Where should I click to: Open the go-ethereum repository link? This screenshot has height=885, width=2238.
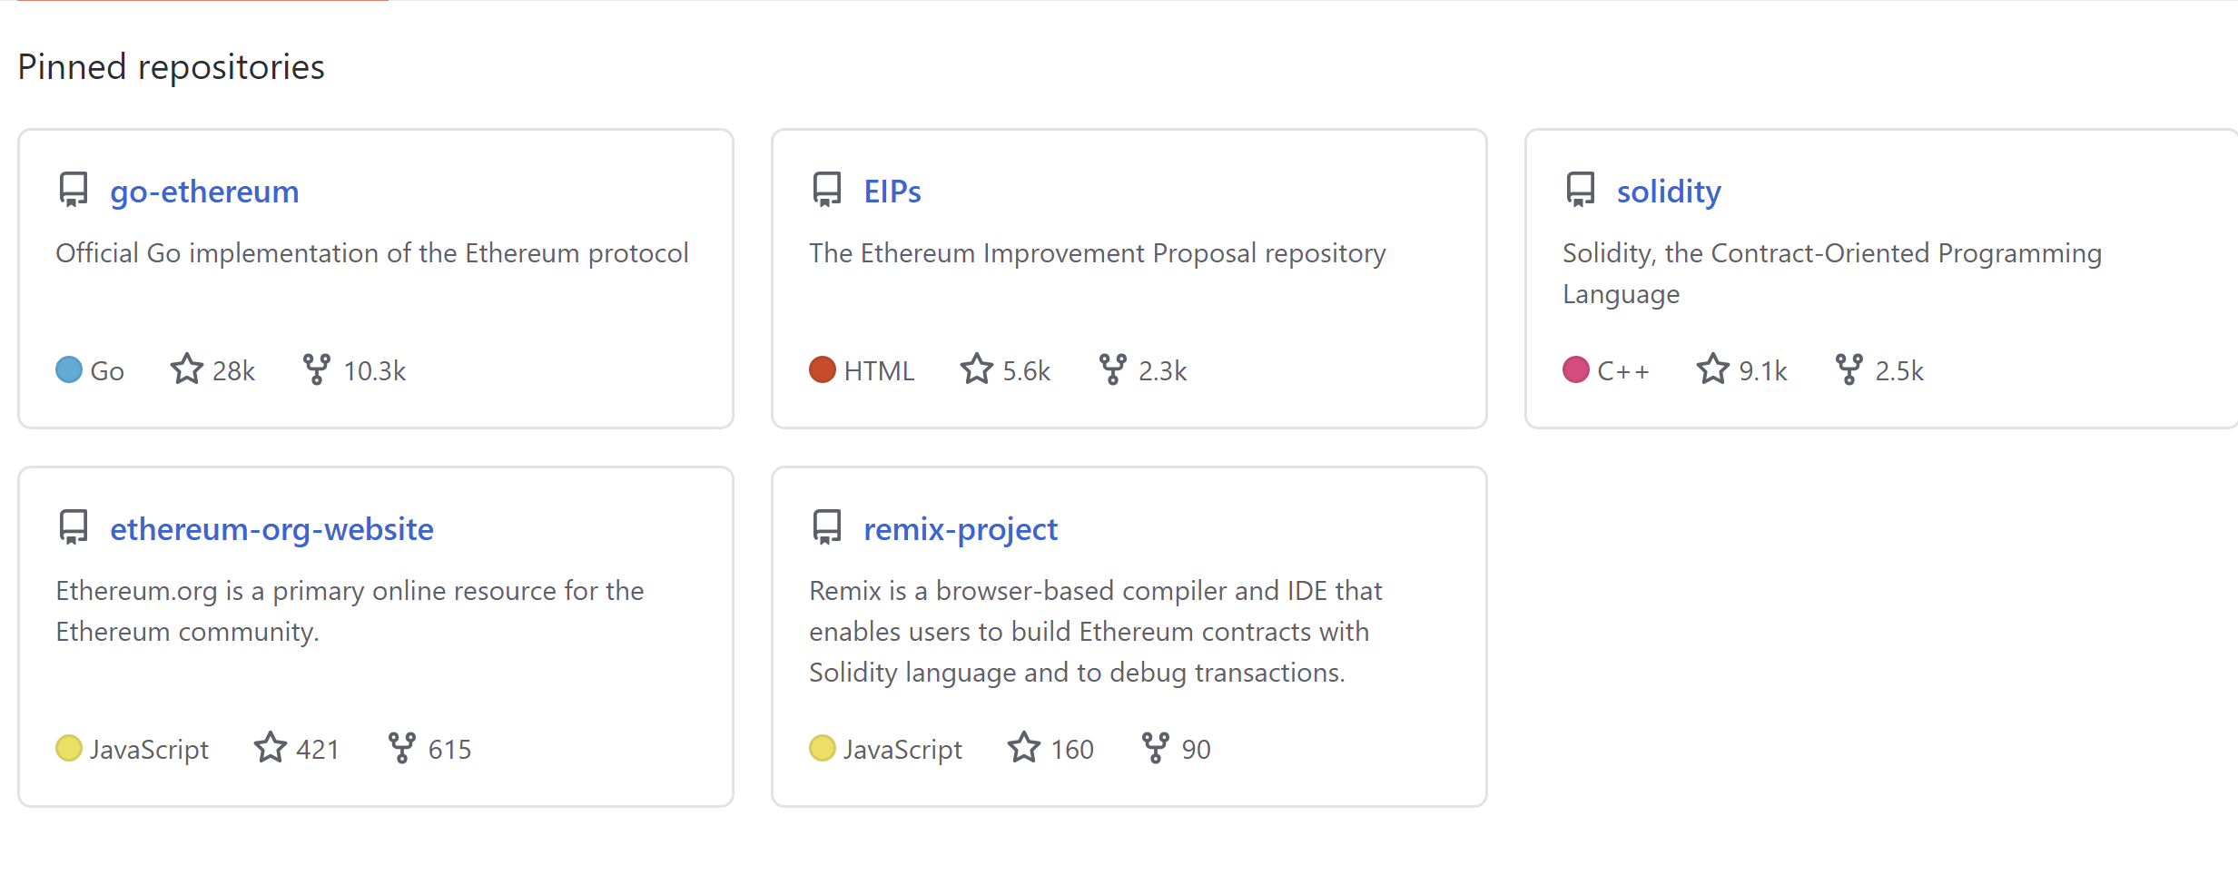[x=204, y=192]
